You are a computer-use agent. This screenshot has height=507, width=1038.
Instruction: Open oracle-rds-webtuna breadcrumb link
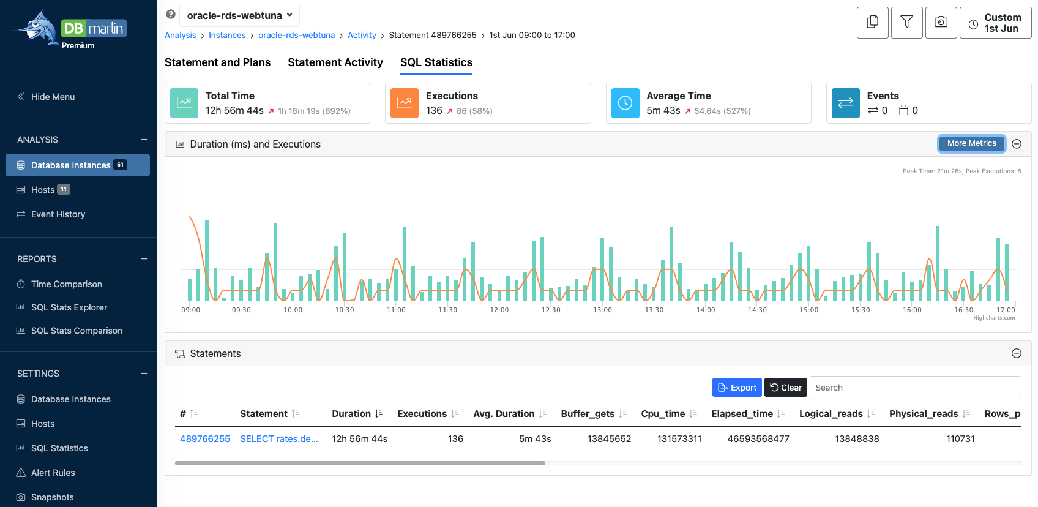(x=297, y=35)
